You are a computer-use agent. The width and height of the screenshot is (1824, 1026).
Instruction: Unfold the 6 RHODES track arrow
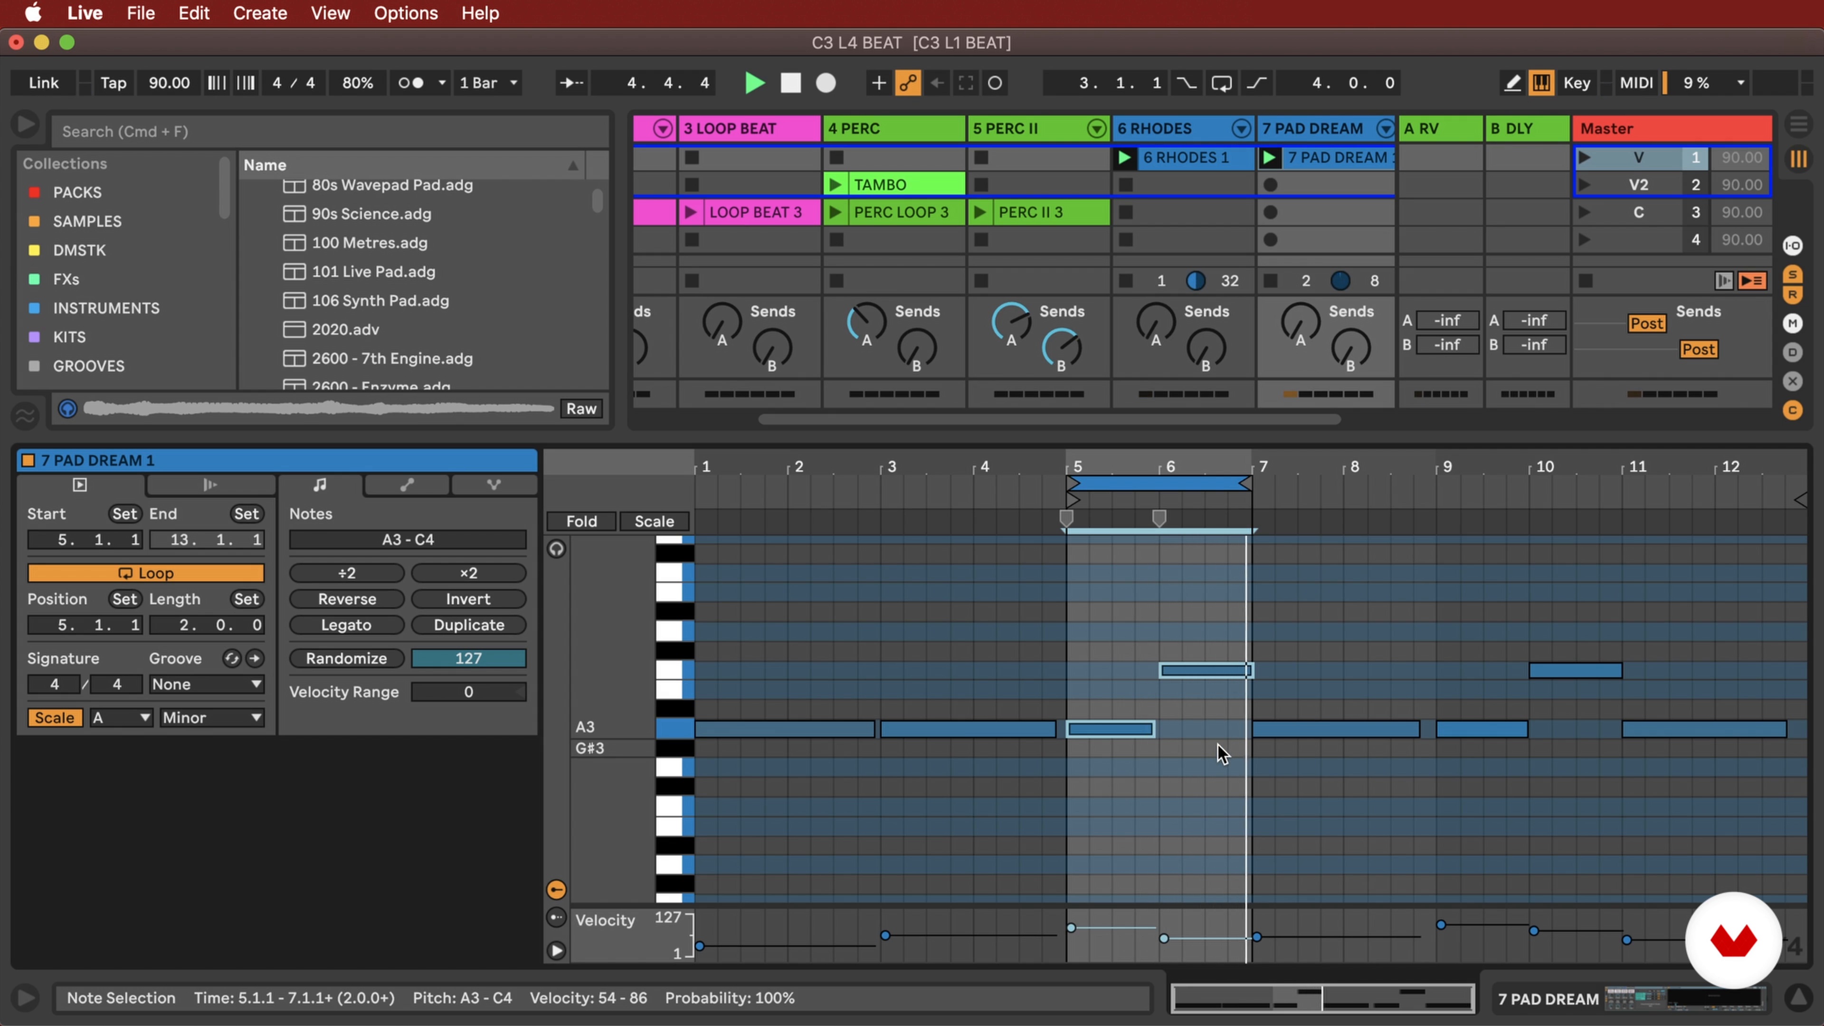pyautogui.click(x=1241, y=129)
